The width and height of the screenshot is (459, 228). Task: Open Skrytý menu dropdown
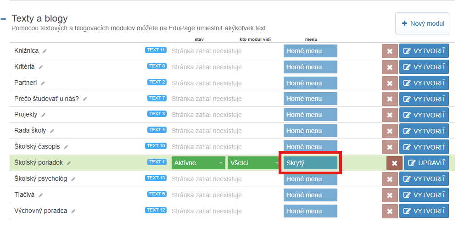(x=310, y=163)
